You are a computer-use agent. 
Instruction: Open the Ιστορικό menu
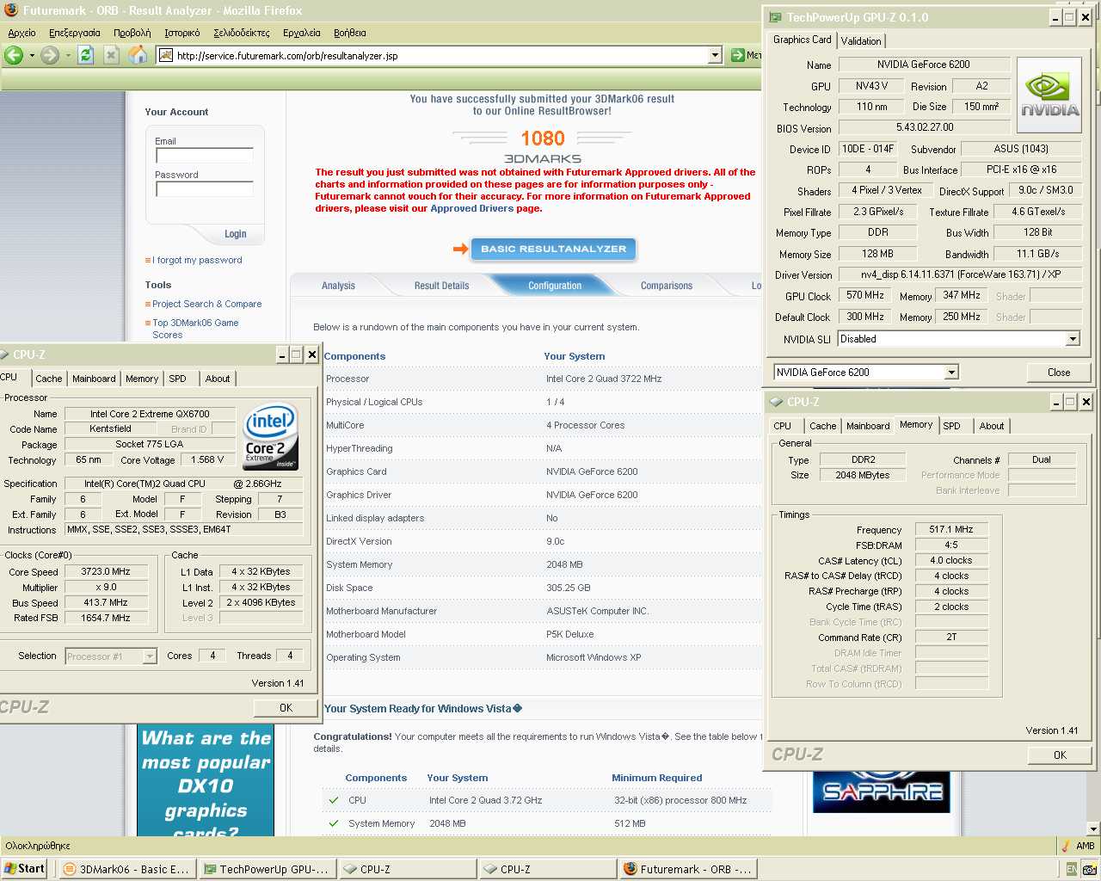[182, 33]
